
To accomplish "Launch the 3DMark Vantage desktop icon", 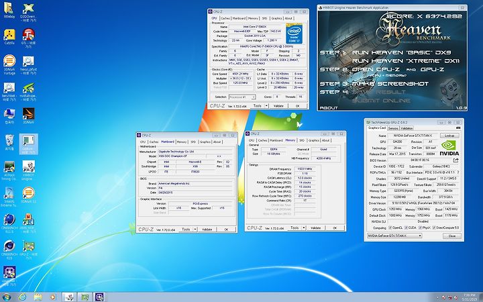I will coord(9,64).
